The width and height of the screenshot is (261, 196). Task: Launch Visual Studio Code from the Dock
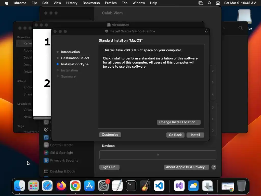pos(159,186)
